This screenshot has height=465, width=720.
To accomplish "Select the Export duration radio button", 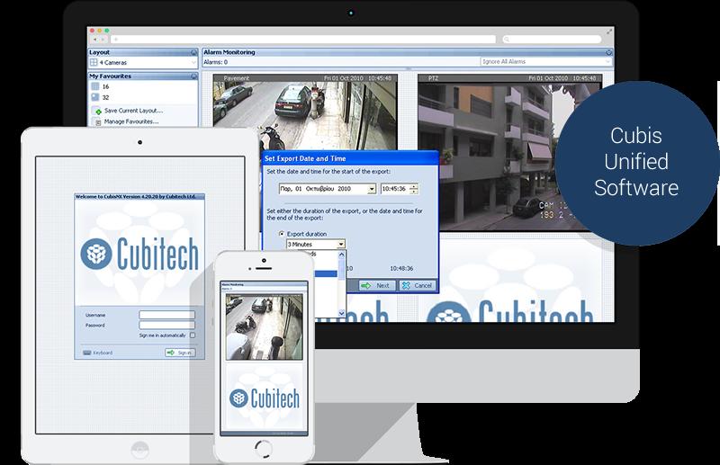I will point(282,234).
